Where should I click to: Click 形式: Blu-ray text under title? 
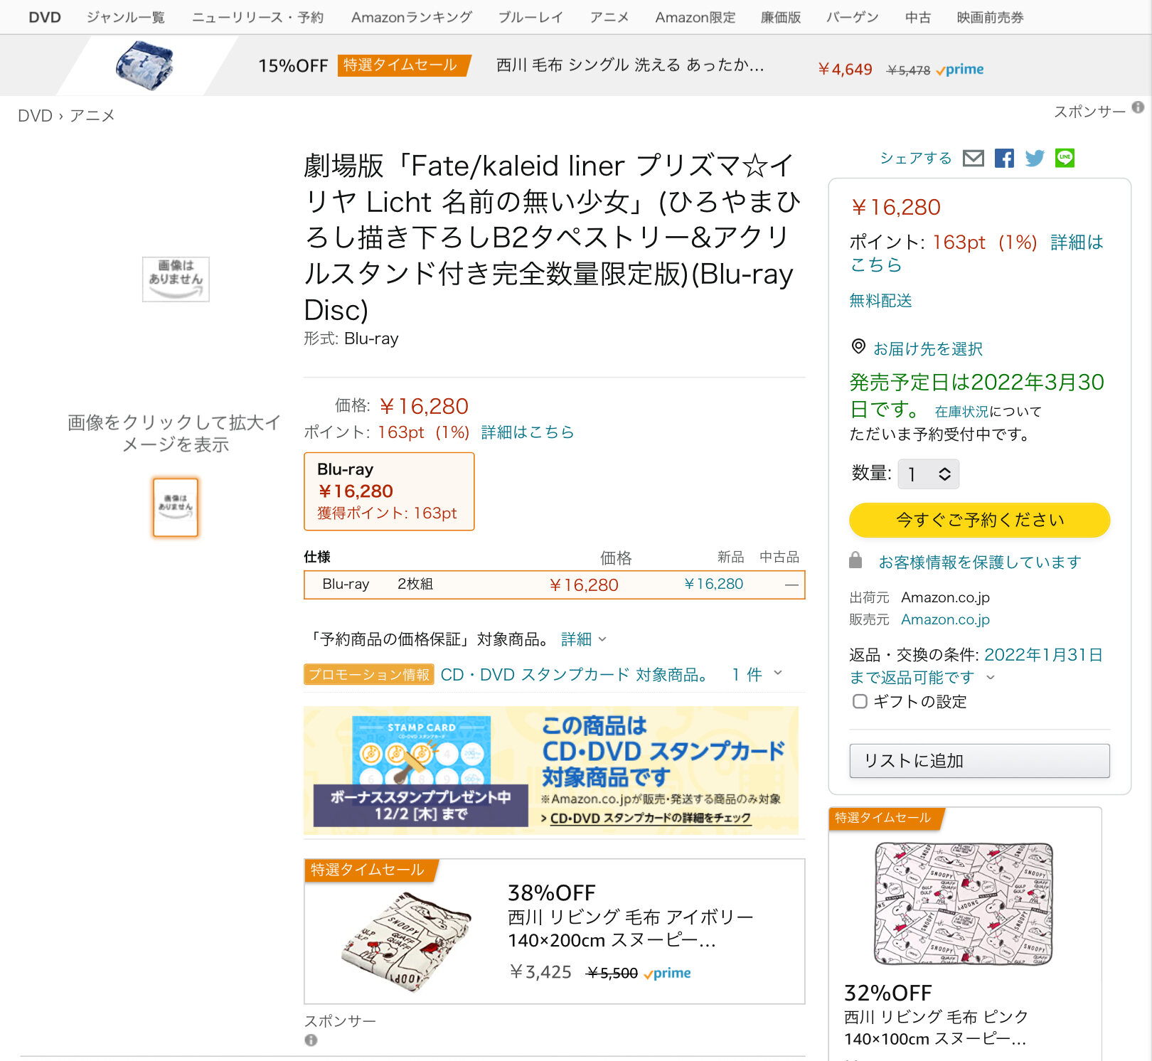[351, 338]
